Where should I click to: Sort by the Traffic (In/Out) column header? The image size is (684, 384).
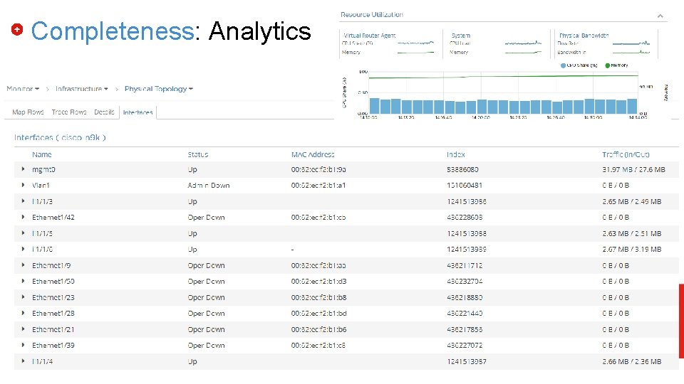pos(626,154)
